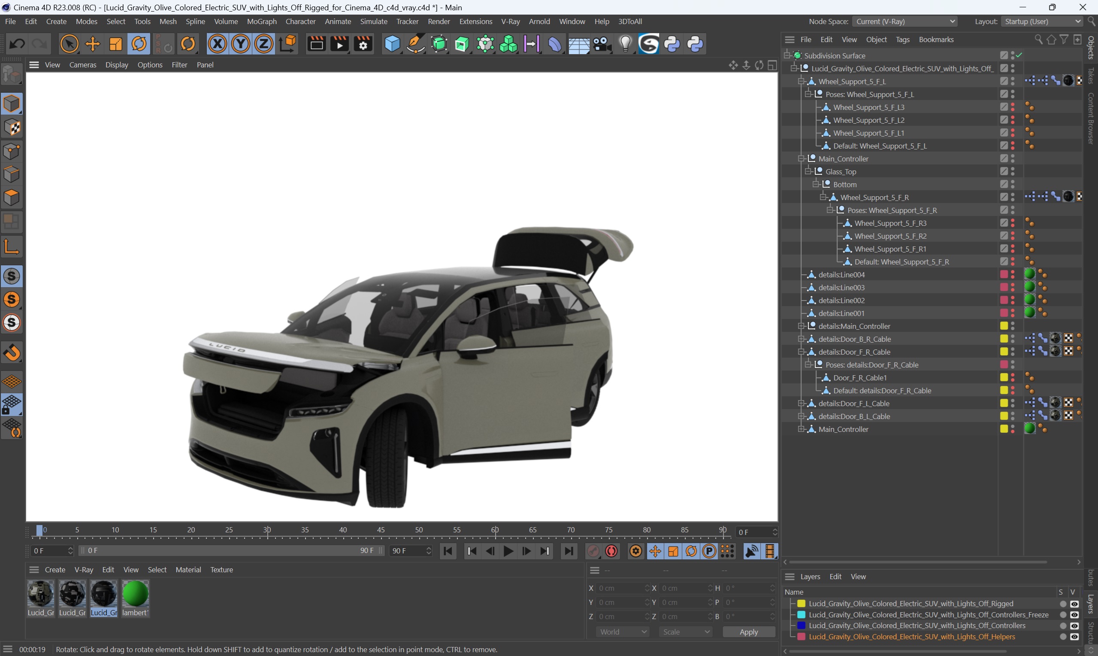This screenshot has height=656, width=1098.
Task: Click the Floor grid icon
Action: tap(578, 44)
